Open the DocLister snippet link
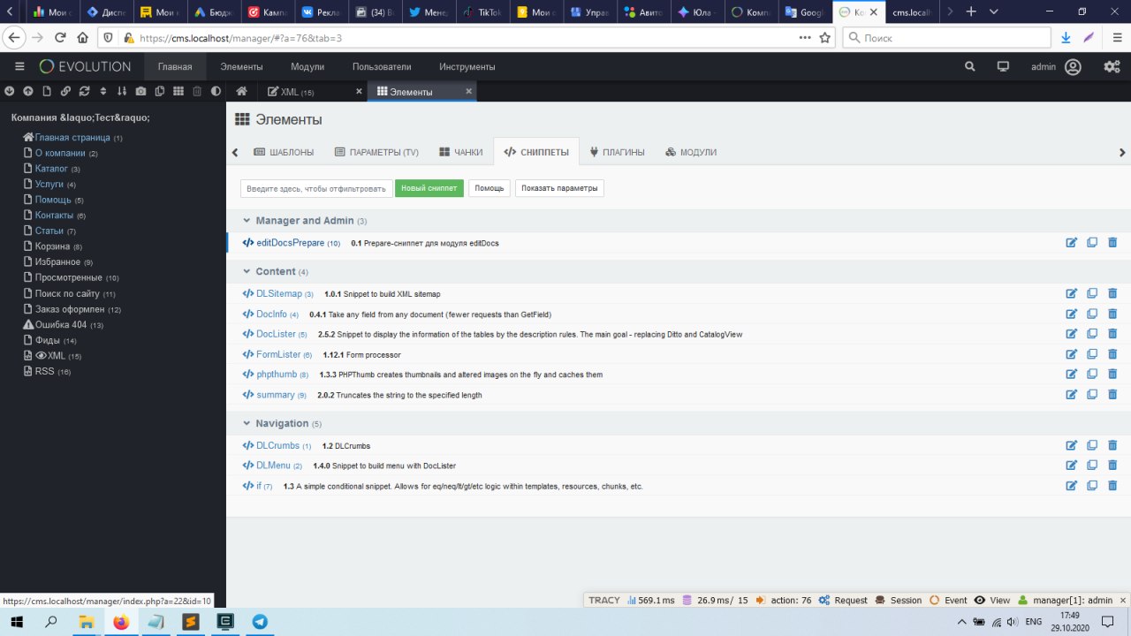Image resolution: width=1131 pixels, height=636 pixels. pos(276,334)
